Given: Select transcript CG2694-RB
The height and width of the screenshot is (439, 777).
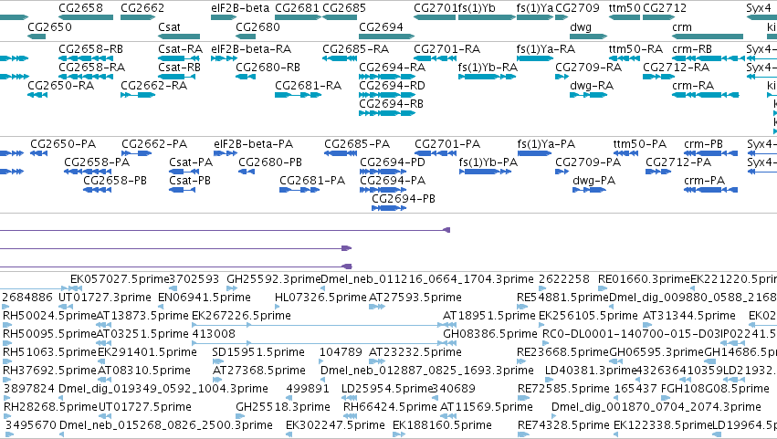Looking at the screenshot, I should point(386,113).
